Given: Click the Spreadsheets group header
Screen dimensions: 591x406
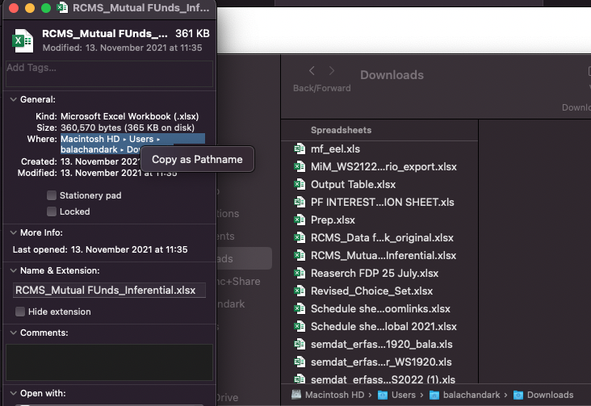Looking at the screenshot, I should pyautogui.click(x=341, y=130).
